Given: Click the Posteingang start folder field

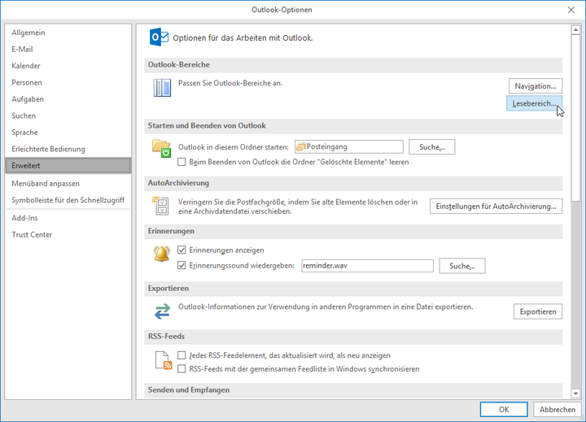Looking at the screenshot, I should coord(349,147).
